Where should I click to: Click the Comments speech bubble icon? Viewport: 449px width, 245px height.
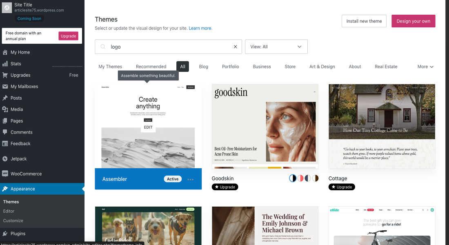pyautogui.click(x=5, y=132)
